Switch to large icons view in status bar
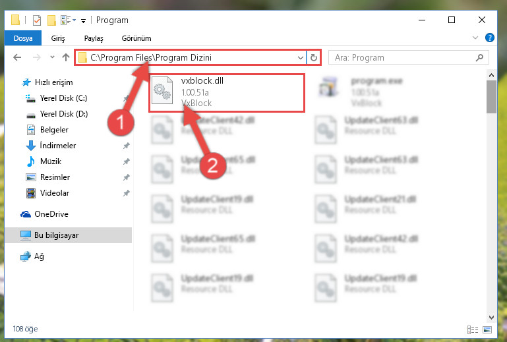 (487, 329)
